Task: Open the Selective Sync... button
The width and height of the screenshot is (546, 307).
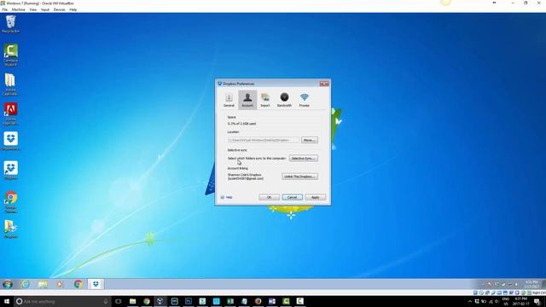Action: pyautogui.click(x=304, y=159)
